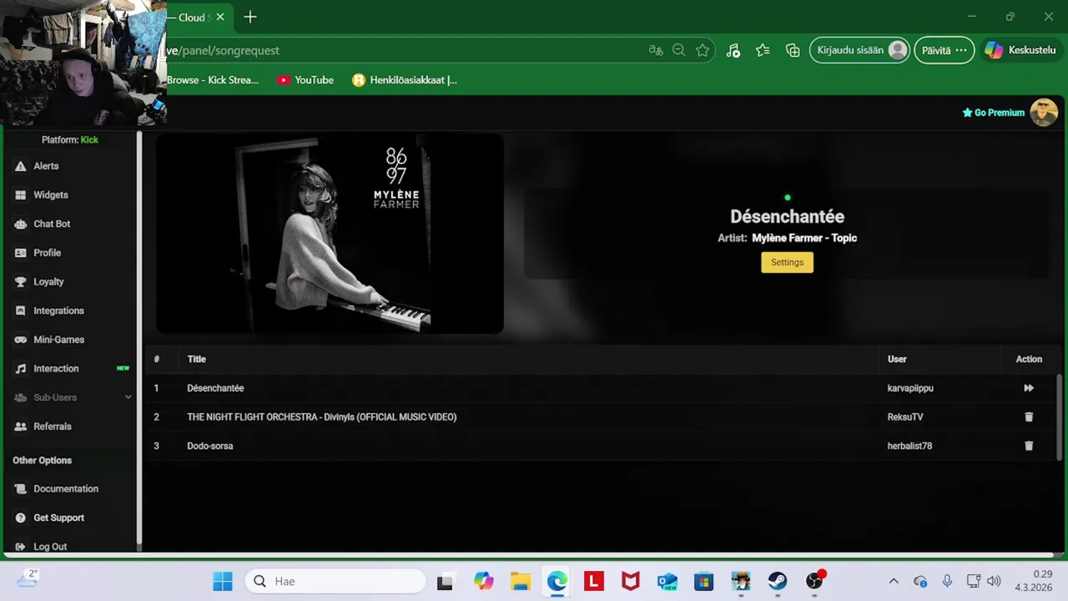Close the Cloud browser tab
The image size is (1068, 601).
click(x=220, y=17)
